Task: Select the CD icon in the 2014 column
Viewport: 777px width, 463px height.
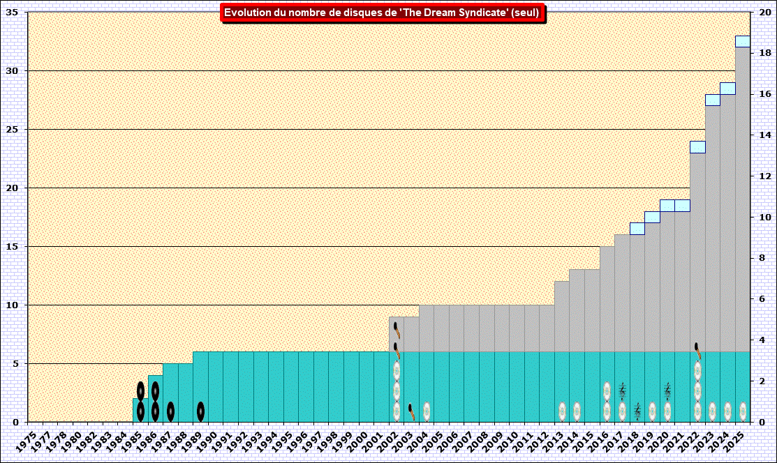Action: pyautogui.click(x=577, y=411)
